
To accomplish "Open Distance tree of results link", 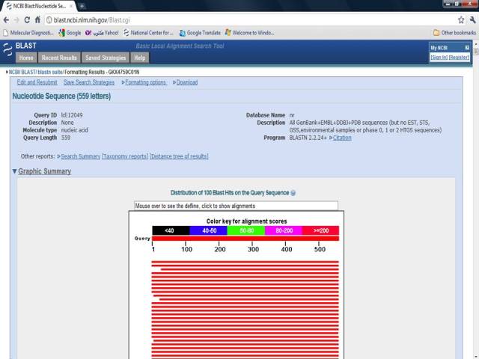I will pyautogui.click(x=179, y=156).
